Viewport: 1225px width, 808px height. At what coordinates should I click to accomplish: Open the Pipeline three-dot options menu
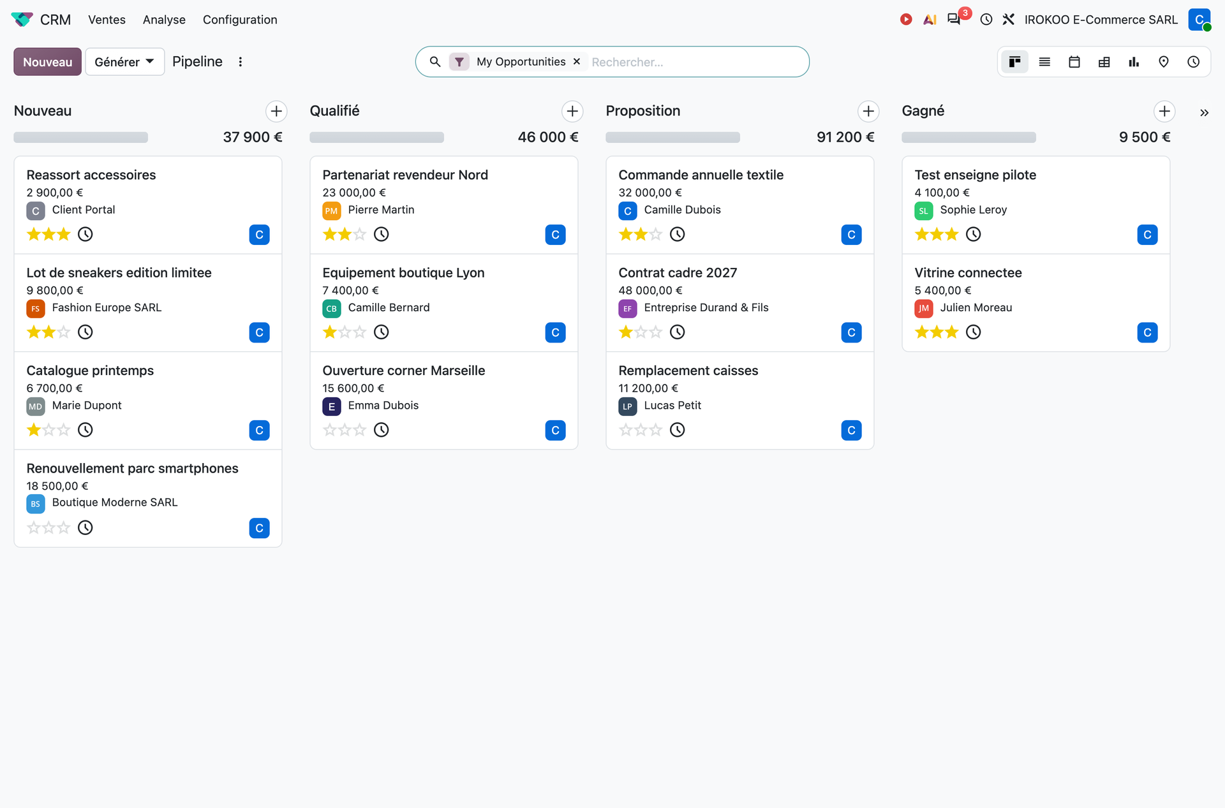pos(241,62)
